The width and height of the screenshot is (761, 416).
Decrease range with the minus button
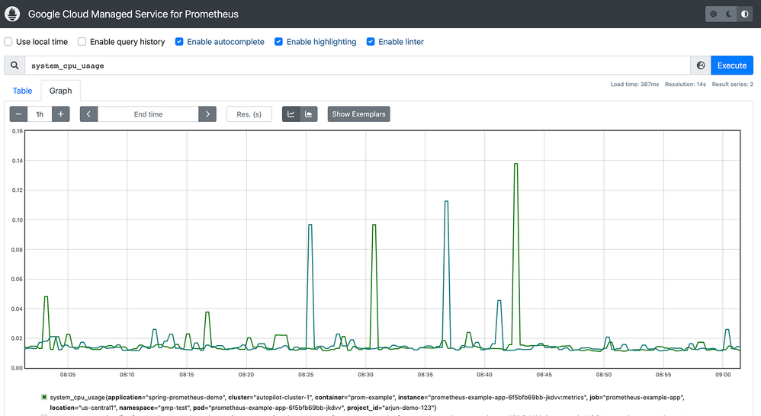[18, 114]
